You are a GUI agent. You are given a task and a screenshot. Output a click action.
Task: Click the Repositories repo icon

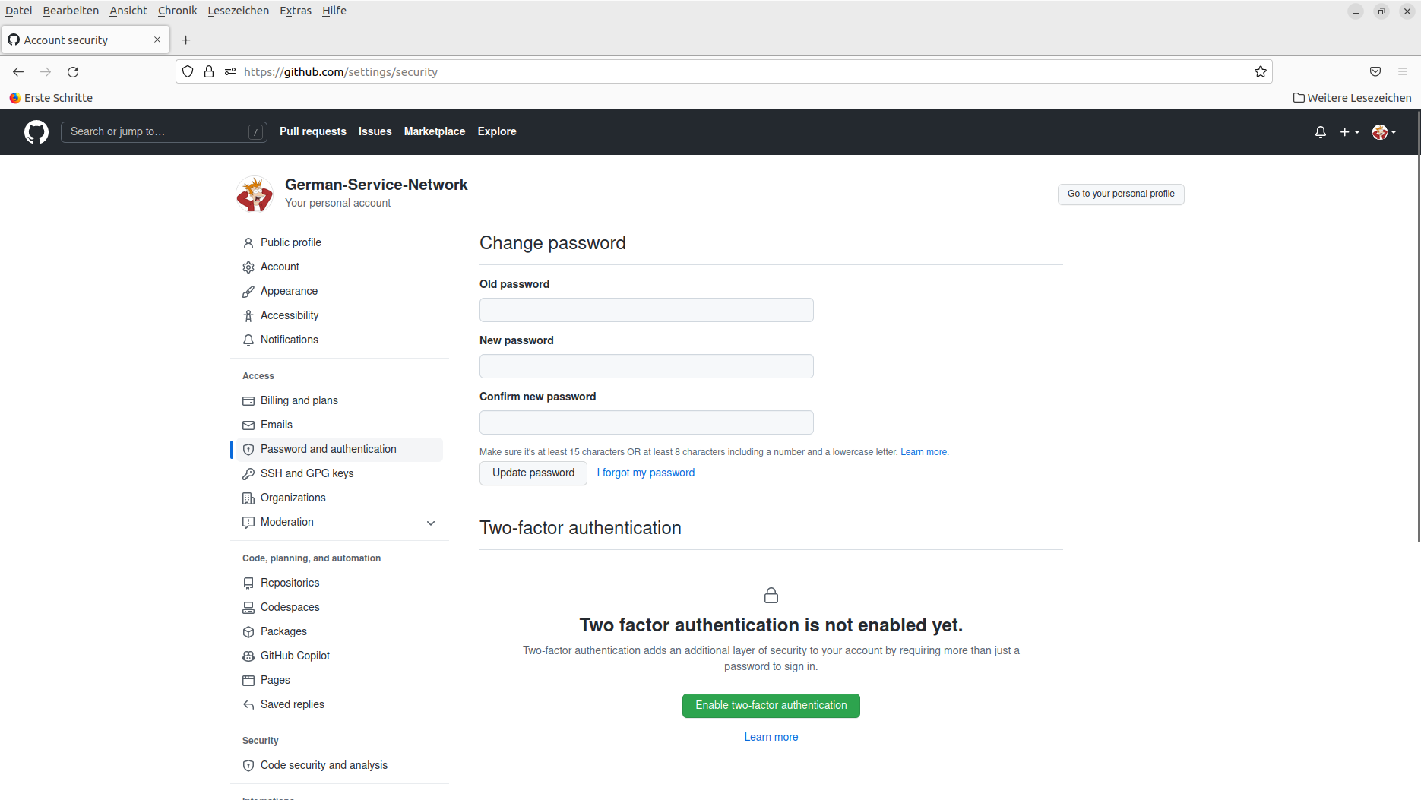(x=248, y=583)
